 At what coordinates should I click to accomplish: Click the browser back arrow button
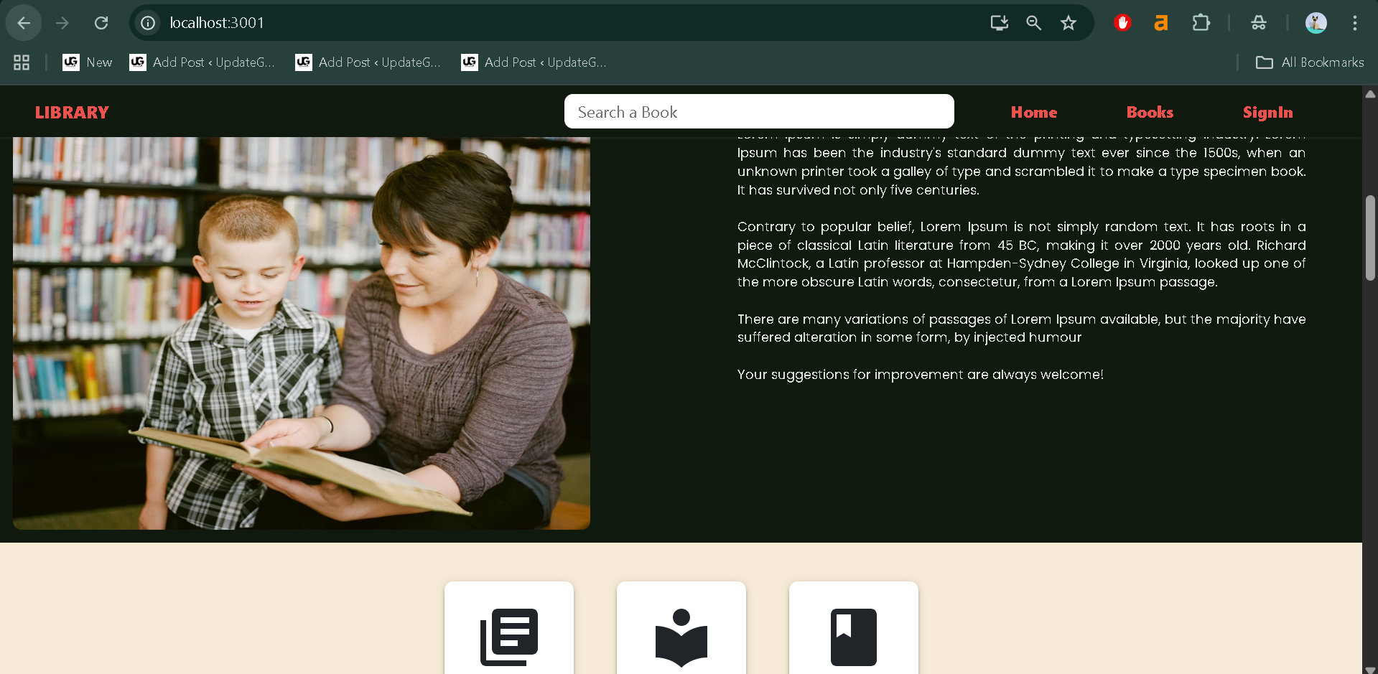(24, 23)
